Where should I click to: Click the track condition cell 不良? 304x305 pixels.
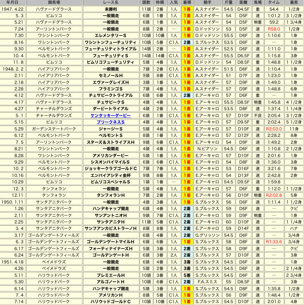pos(258,116)
